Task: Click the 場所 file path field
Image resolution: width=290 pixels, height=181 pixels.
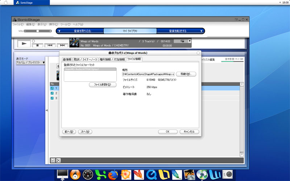Action: click(148, 74)
